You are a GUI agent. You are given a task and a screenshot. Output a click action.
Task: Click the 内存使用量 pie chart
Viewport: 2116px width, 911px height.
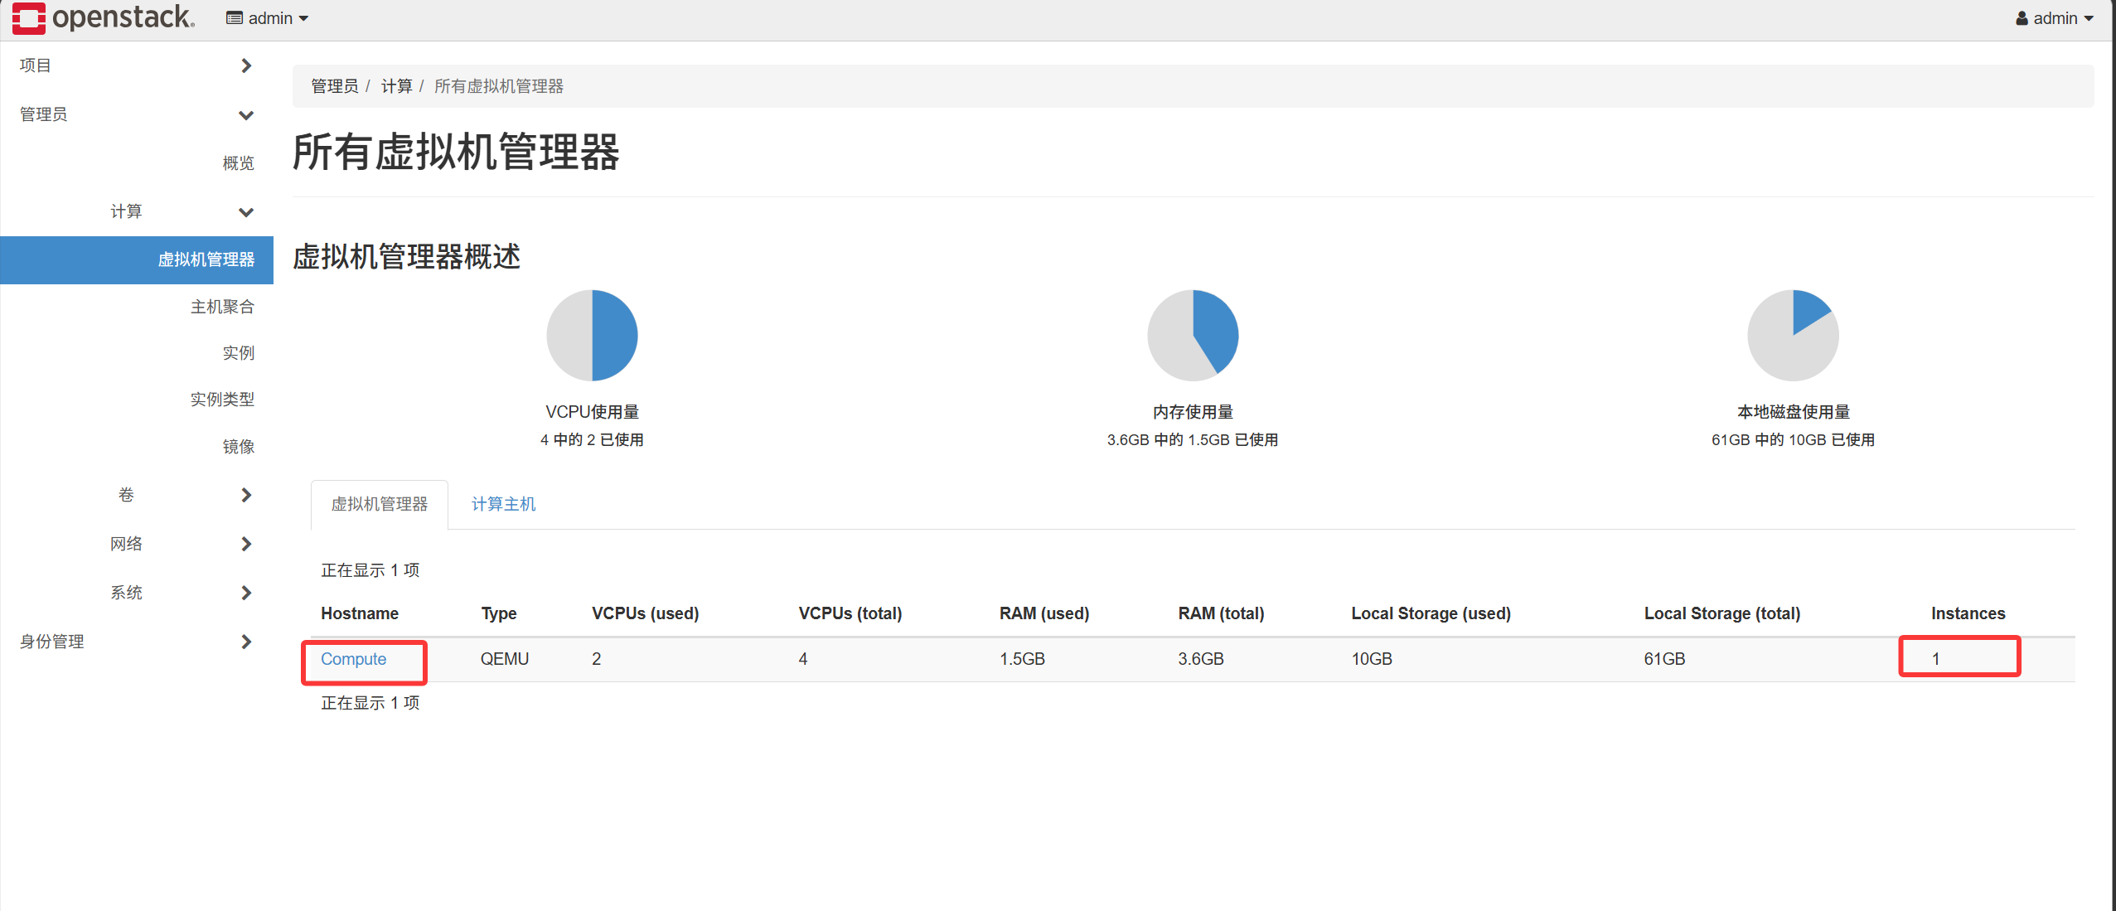[x=1193, y=335]
